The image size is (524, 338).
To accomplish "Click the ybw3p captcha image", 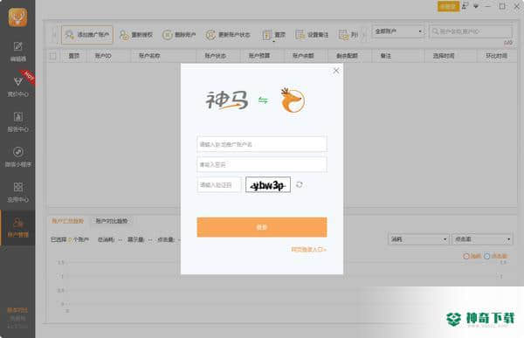I will click(x=268, y=185).
